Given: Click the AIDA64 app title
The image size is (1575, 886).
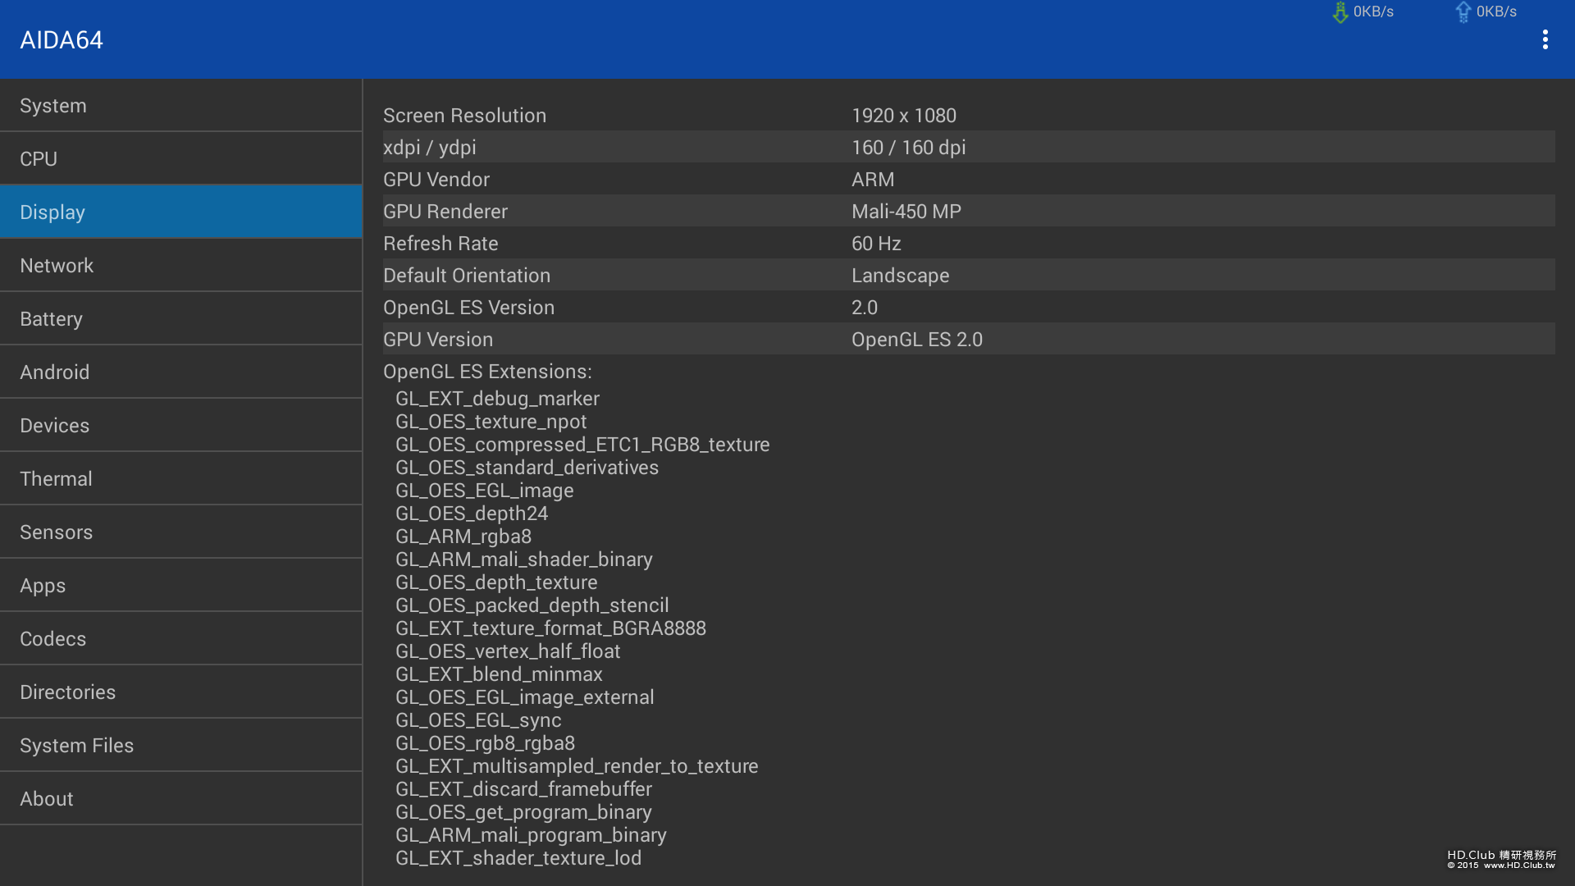Looking at the screenshot, I should pyautogui.click(x=62, y=40).
